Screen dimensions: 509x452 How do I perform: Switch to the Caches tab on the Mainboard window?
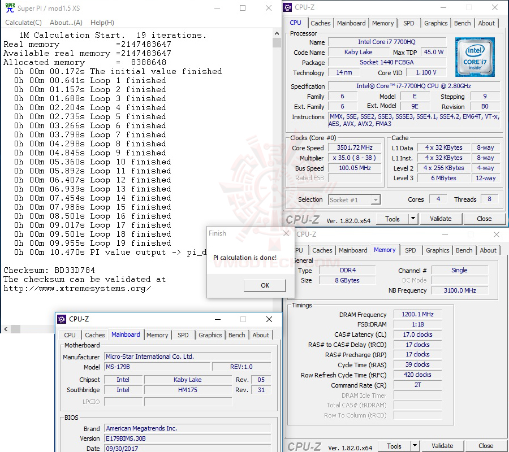94,334
